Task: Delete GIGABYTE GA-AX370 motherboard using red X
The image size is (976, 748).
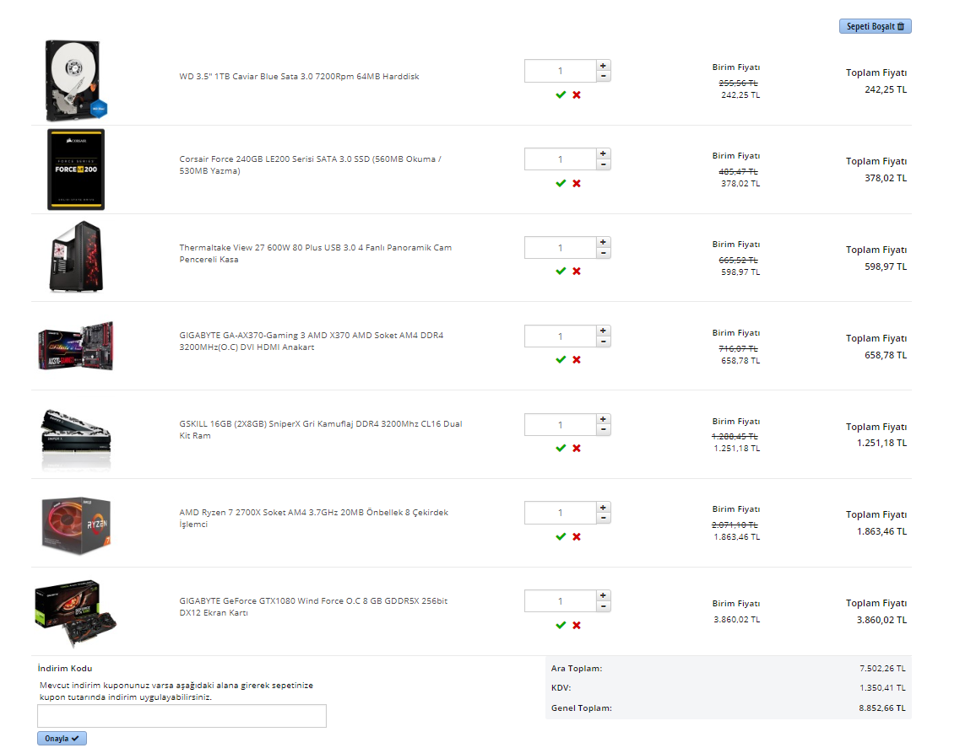Action: tap(577, 360)
